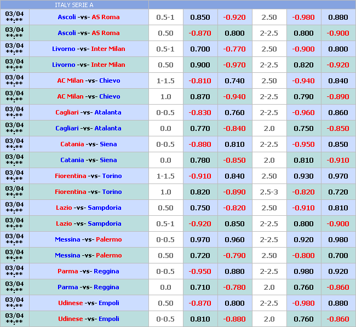The width and height of the screenshot is (356, 327).
Task: Open Lazio vs Sampdoria match with 0.5-1 handicap
Action: click(x=88, y=223)
